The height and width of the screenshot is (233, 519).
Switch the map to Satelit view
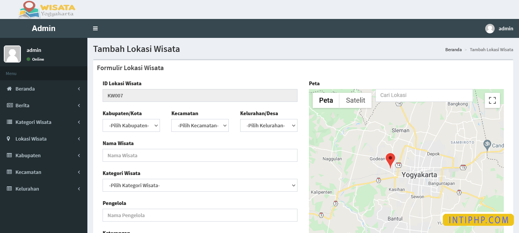point(355,100)
